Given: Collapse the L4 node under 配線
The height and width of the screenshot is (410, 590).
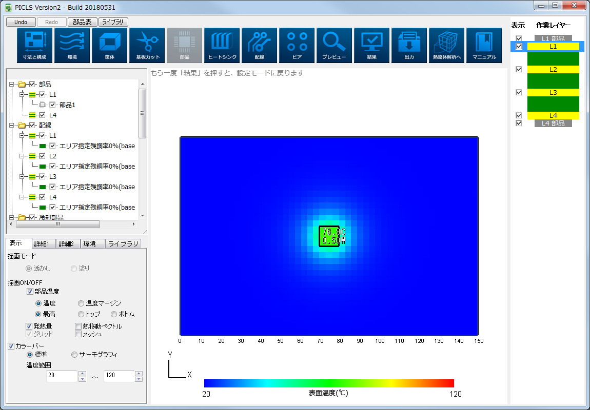Looking at the screenshot, I should tap(22, 197).
